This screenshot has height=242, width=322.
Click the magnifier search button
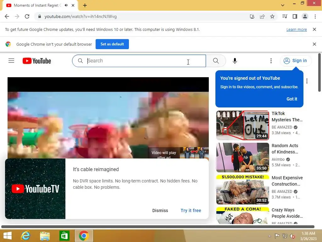point(216,61)
